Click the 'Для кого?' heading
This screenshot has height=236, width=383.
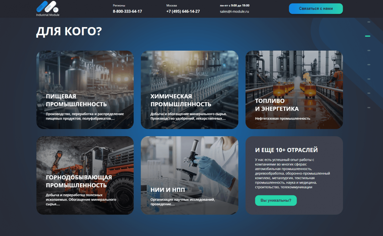[69, 31]
